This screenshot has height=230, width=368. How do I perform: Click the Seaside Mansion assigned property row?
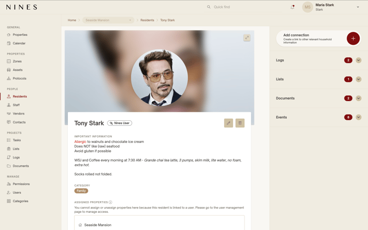point(159,225)
